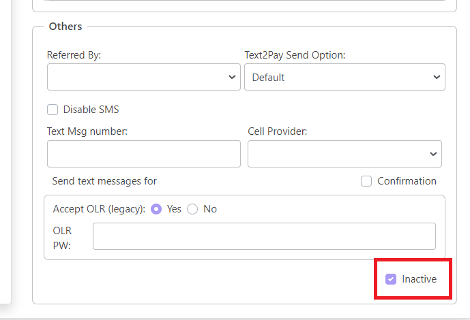Select the Yes radio for Accept OLR
Screen dimensions: 470x320
click(156, 209)
